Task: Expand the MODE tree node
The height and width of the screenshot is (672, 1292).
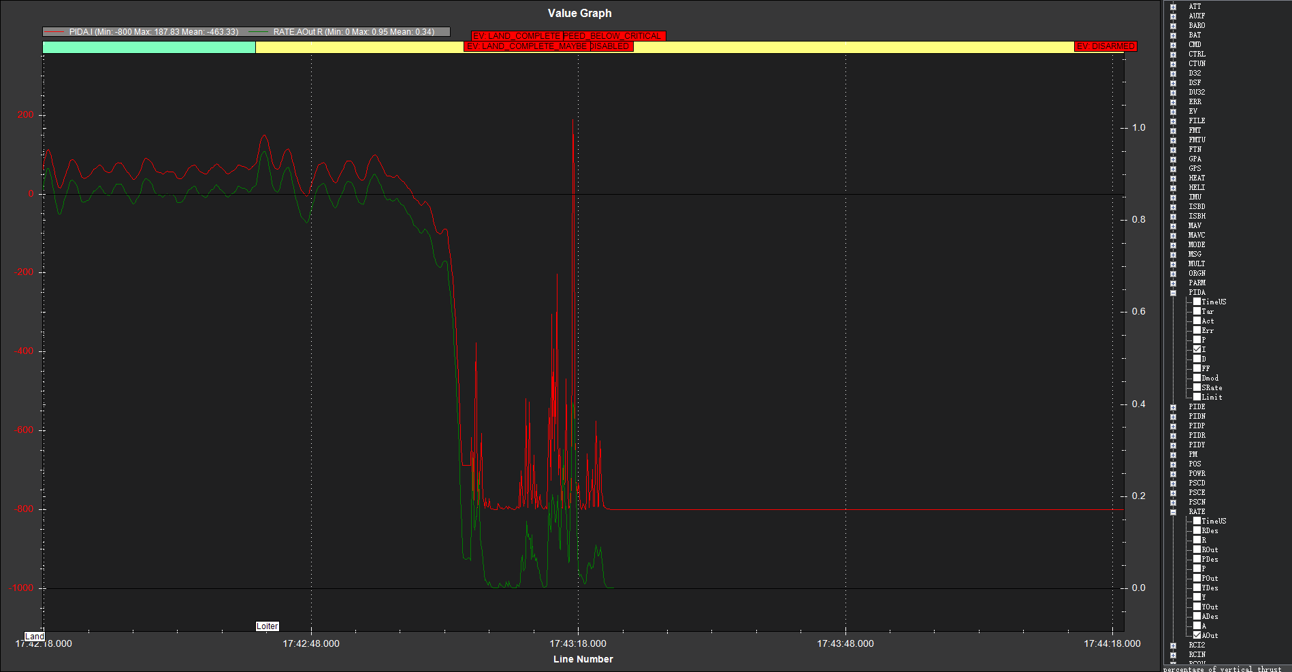Action: click(1173, 245)
